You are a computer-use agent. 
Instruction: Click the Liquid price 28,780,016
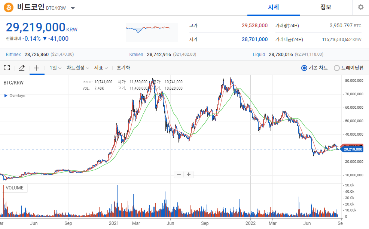(x=281, y=55)
